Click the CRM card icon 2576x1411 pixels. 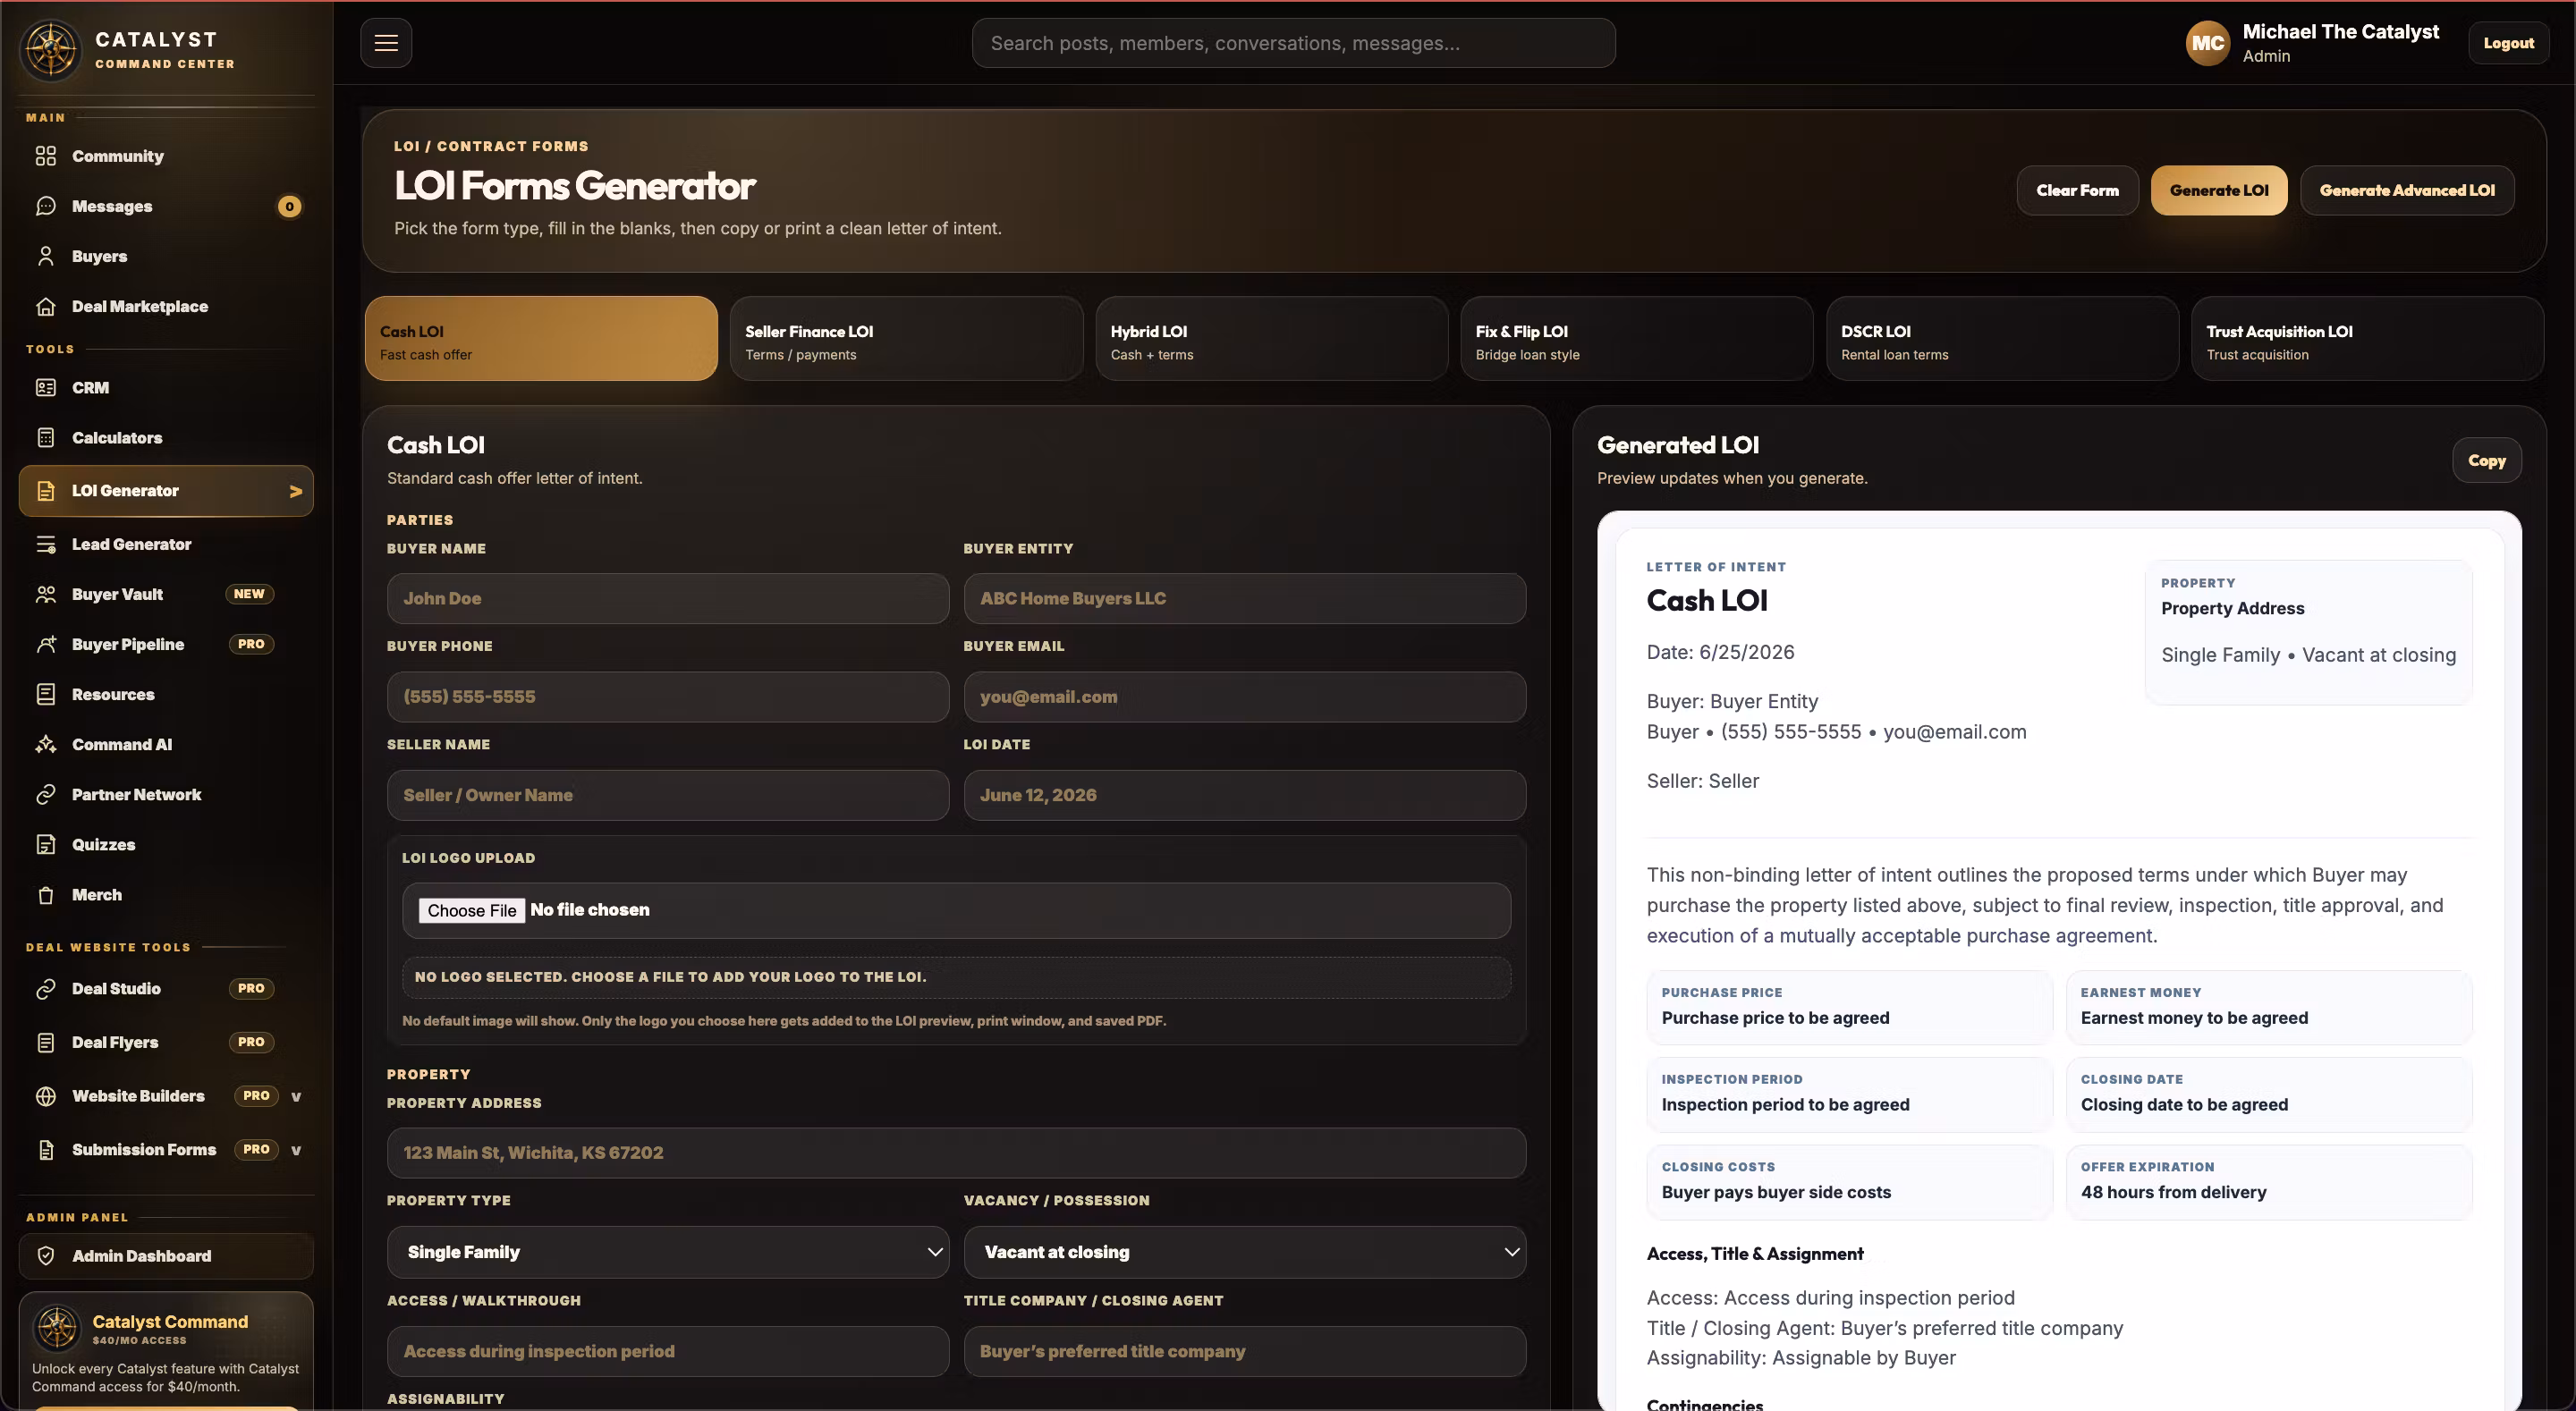46,387
